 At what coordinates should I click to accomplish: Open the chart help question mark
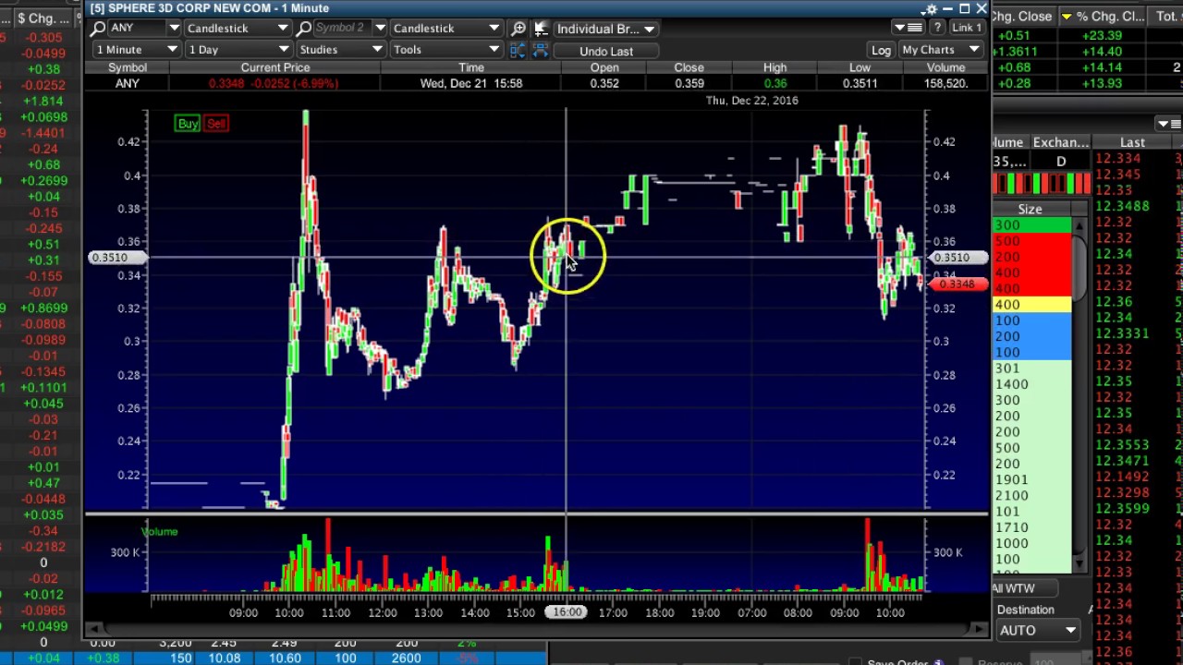[x=937, y=28]
